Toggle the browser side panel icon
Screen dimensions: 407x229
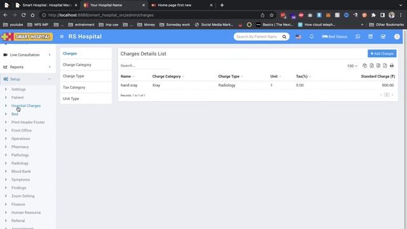click(382, 15)
